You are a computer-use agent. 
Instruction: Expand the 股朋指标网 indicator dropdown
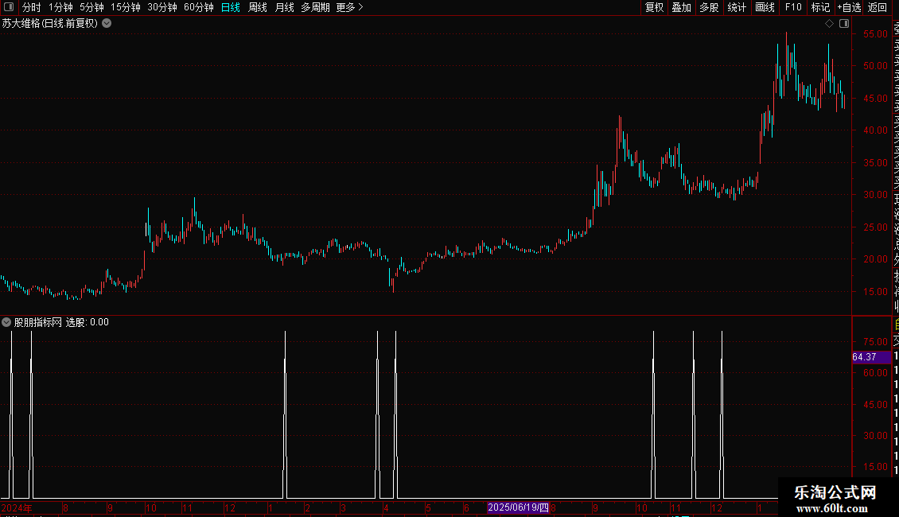tap(6, 322)
